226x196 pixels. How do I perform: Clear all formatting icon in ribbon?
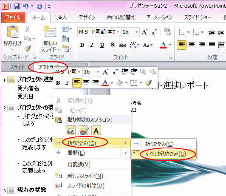[x=167, y=32]
